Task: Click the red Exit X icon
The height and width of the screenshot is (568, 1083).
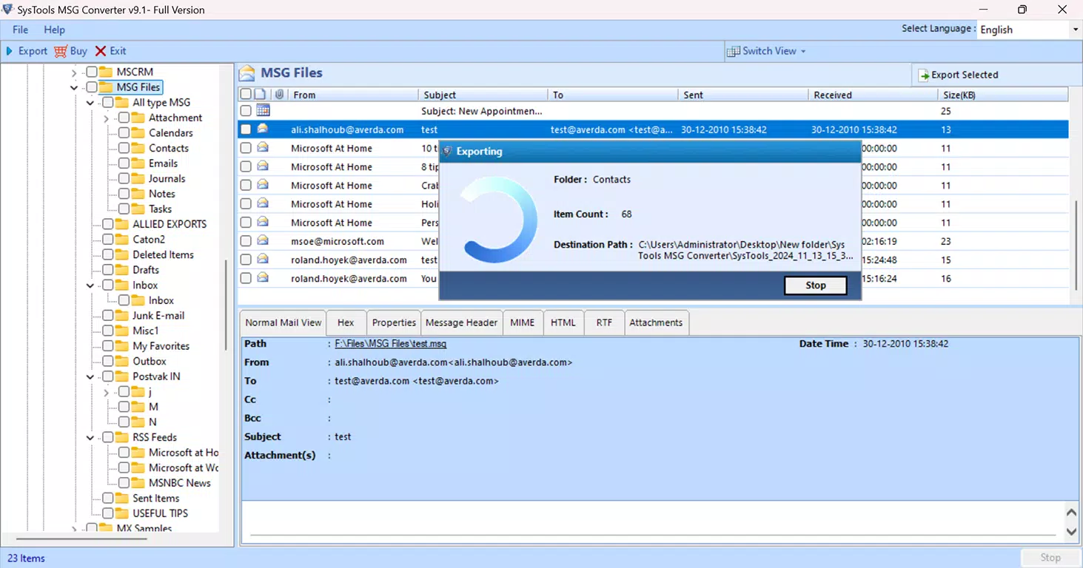Action: [x=101, y=51]
